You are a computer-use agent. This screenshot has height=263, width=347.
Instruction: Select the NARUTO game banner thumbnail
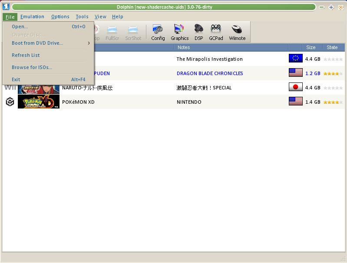pos(39,89)
